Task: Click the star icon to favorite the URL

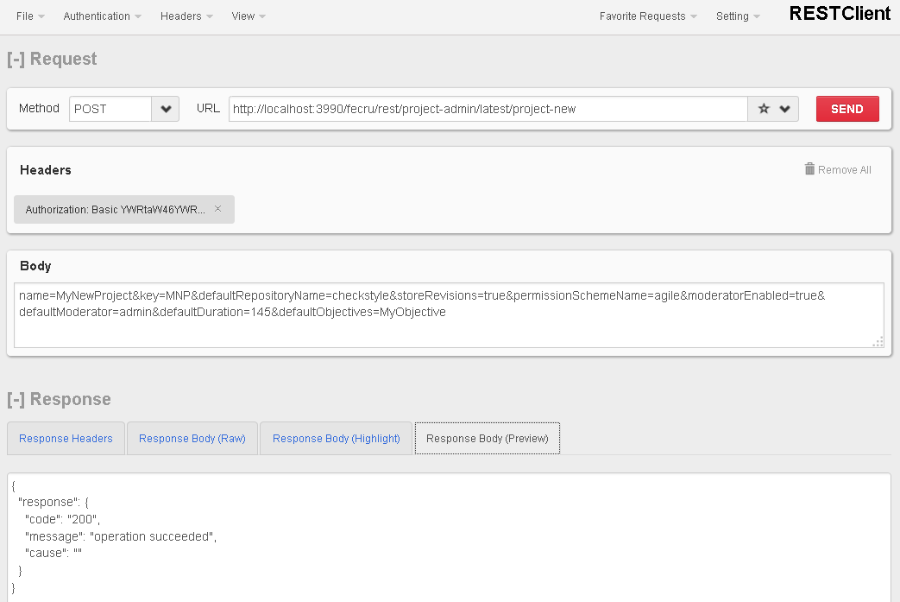Action: (763, 109)
